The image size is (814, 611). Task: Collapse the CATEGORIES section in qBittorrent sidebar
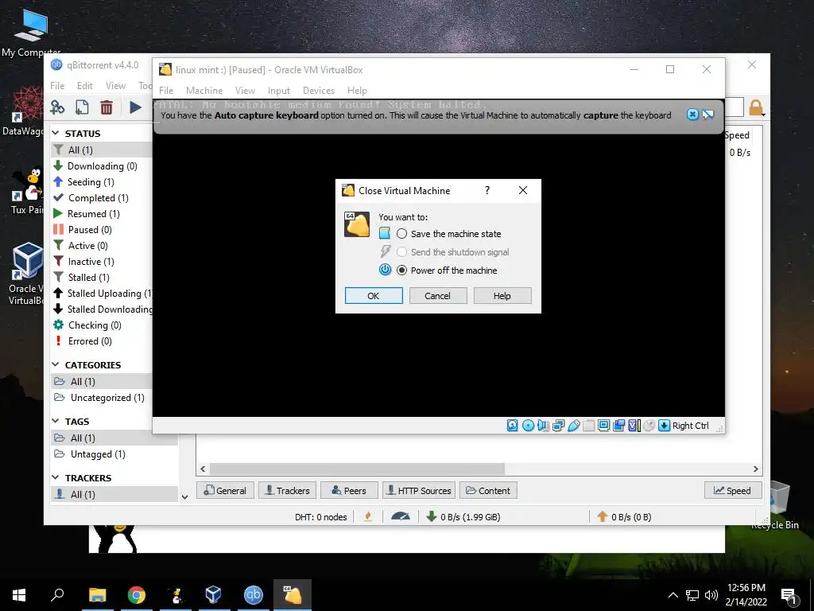click(56, 364)
